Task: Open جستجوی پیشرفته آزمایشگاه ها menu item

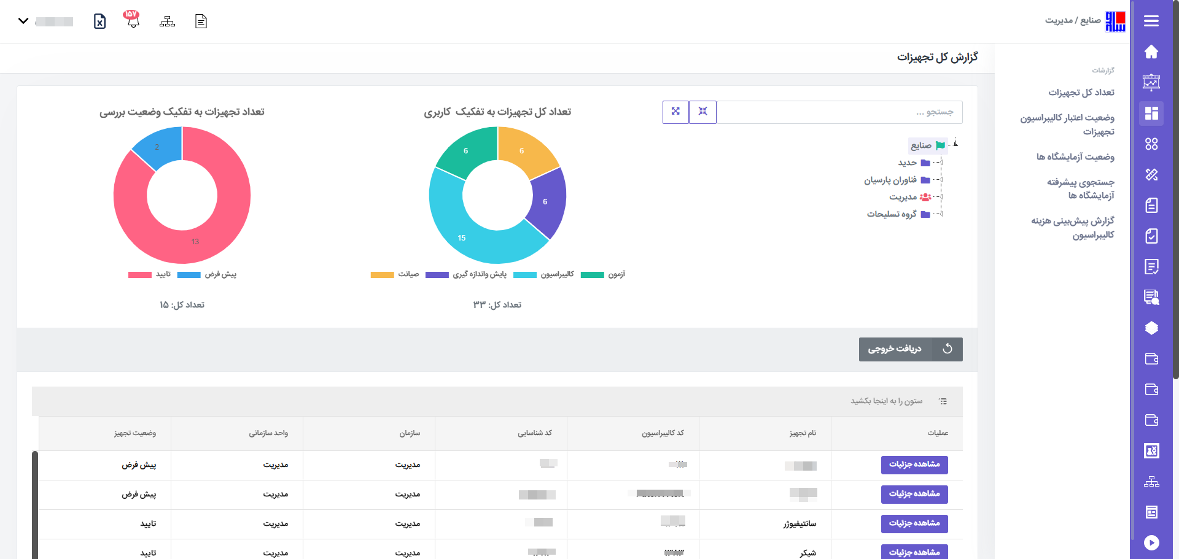Action: pyautogui.click(x=1081, y=189)
